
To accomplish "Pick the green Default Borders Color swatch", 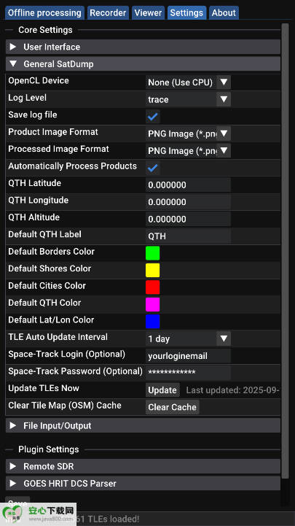I will tap(153, 253).
